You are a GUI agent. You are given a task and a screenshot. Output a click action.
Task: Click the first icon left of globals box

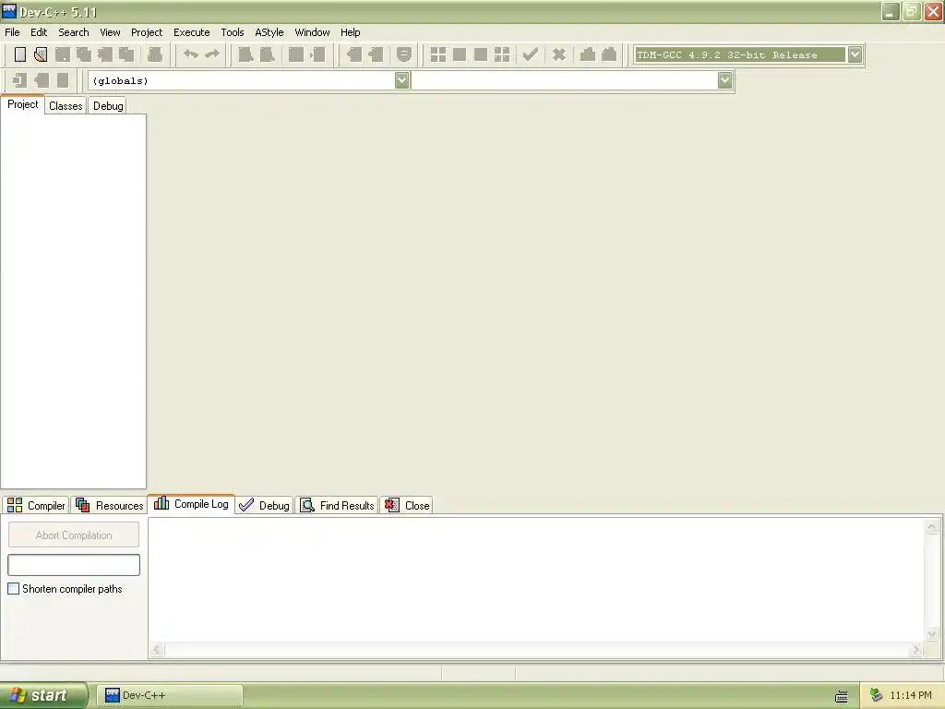(20, 80)
